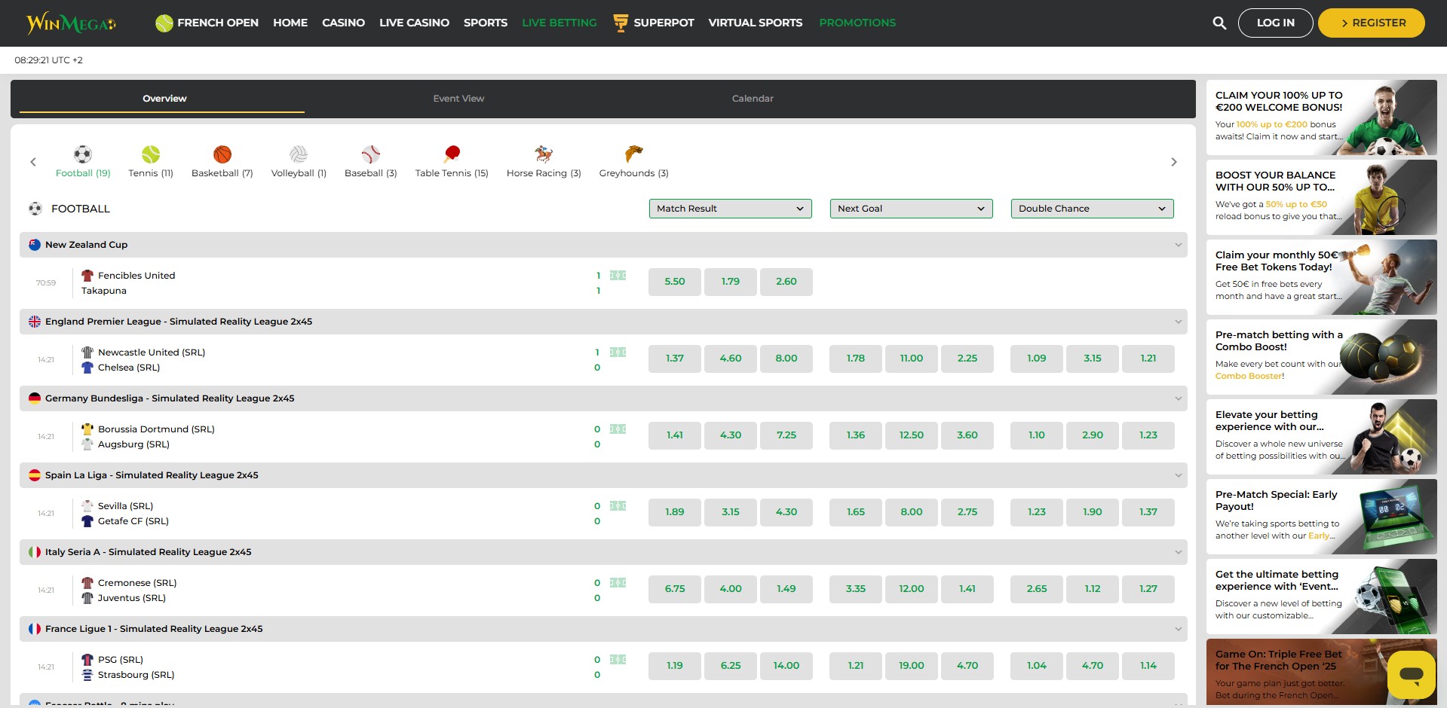Open the Next Goal market dropdown
The image size is (1447, 708).
coord(911,209)
